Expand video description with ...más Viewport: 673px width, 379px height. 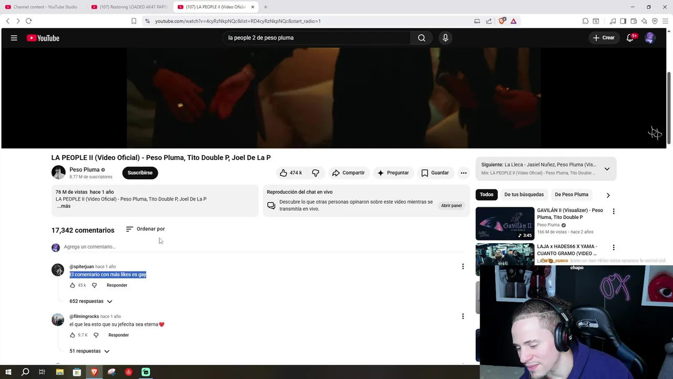coord(64,206)
